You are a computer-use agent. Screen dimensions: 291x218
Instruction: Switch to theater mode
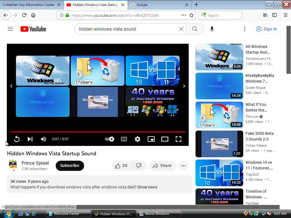coord(165,139)
